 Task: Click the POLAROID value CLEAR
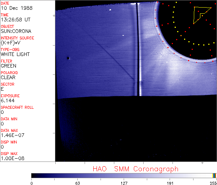[8, 77]
